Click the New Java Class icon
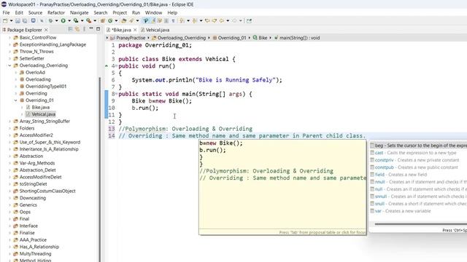This screenshot has width=467, height=262. point(110,21)
